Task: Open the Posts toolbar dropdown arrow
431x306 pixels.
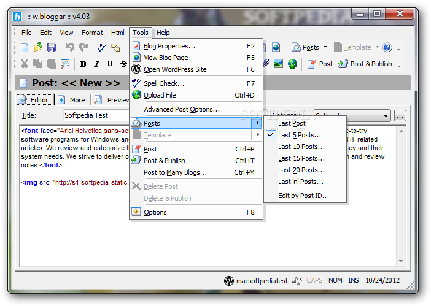Action: pos(325,47)
